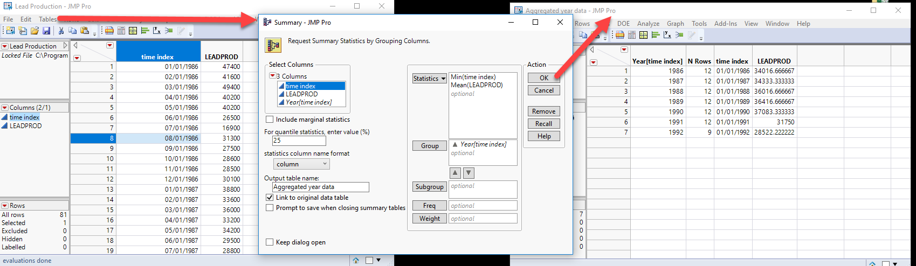Select Mean(LEADPROD) in Statistics list
The height and width of the screenshot is (266, 916).
pyautogui.click(x=477, y=85)
